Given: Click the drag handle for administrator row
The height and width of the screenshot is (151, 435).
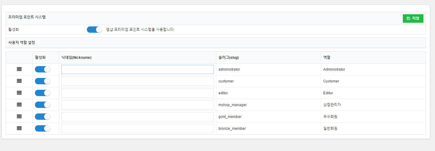Looking at the screenshot, I should pyautogui.click(x=19, y=69).
